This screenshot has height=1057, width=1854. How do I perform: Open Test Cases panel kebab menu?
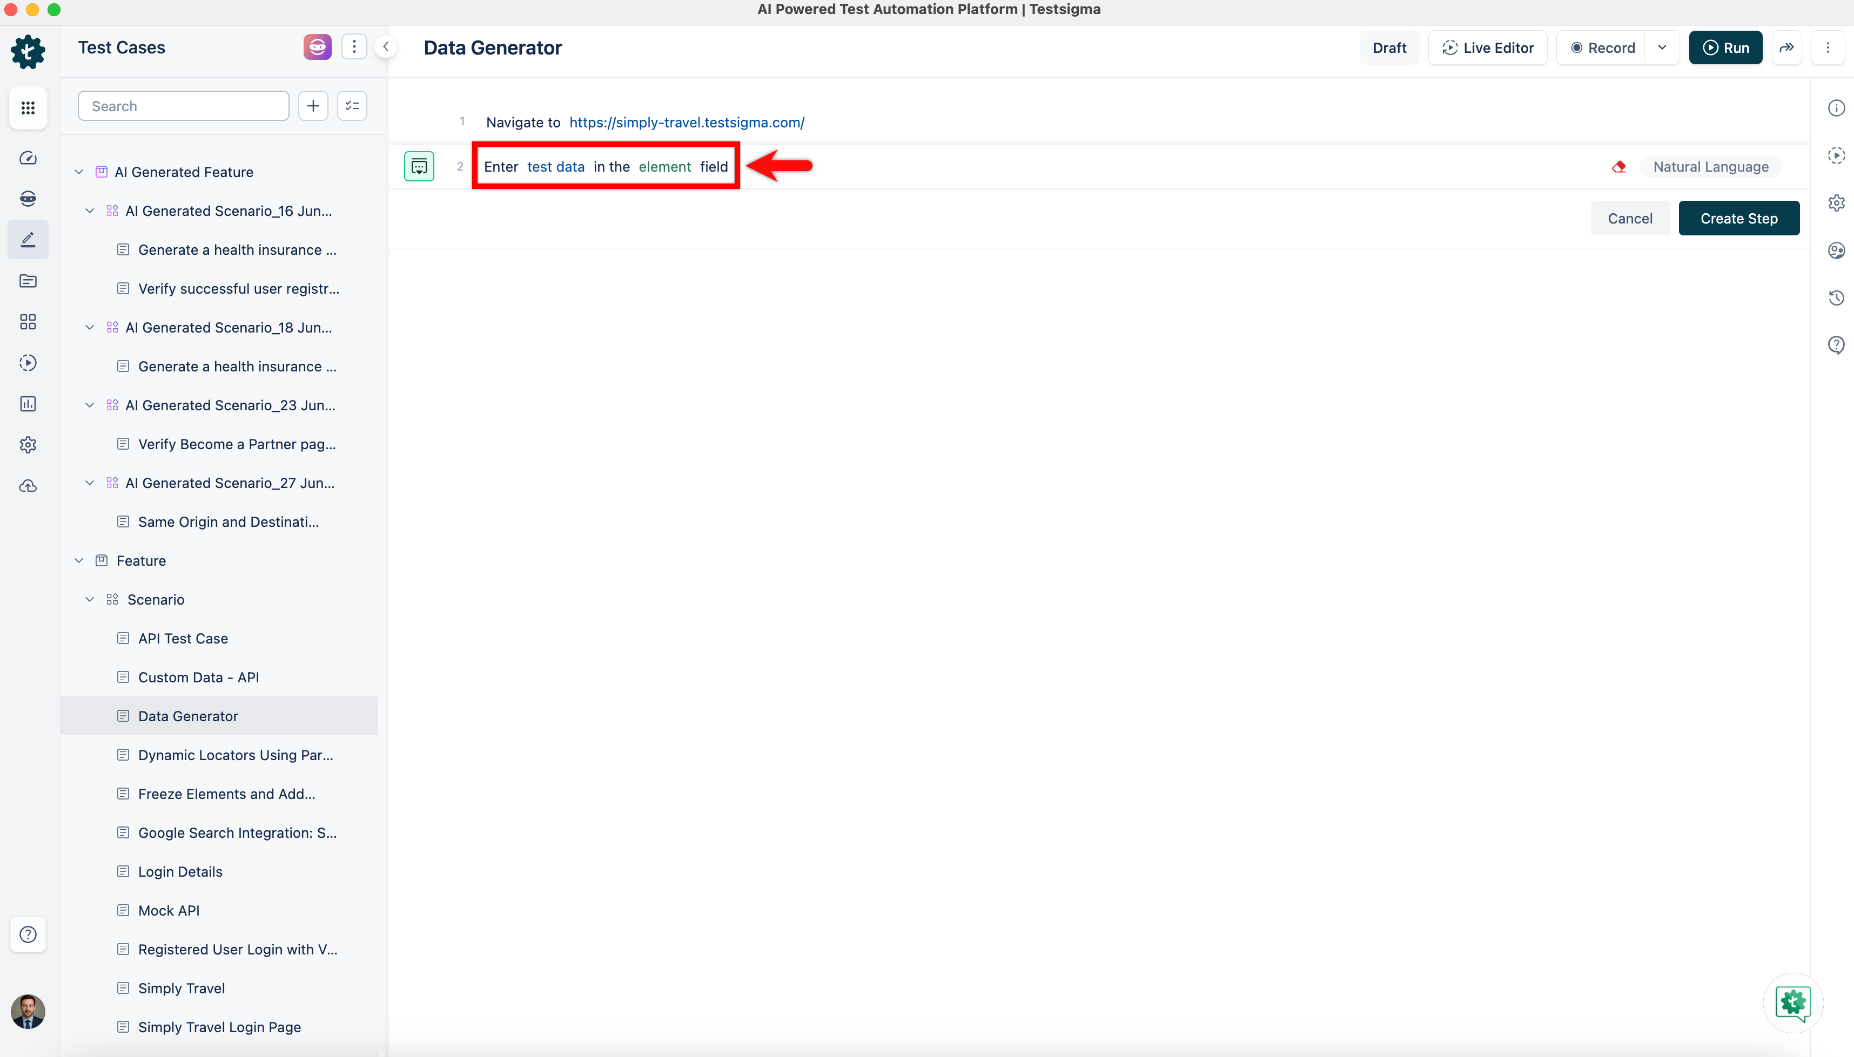pos(354,47)
